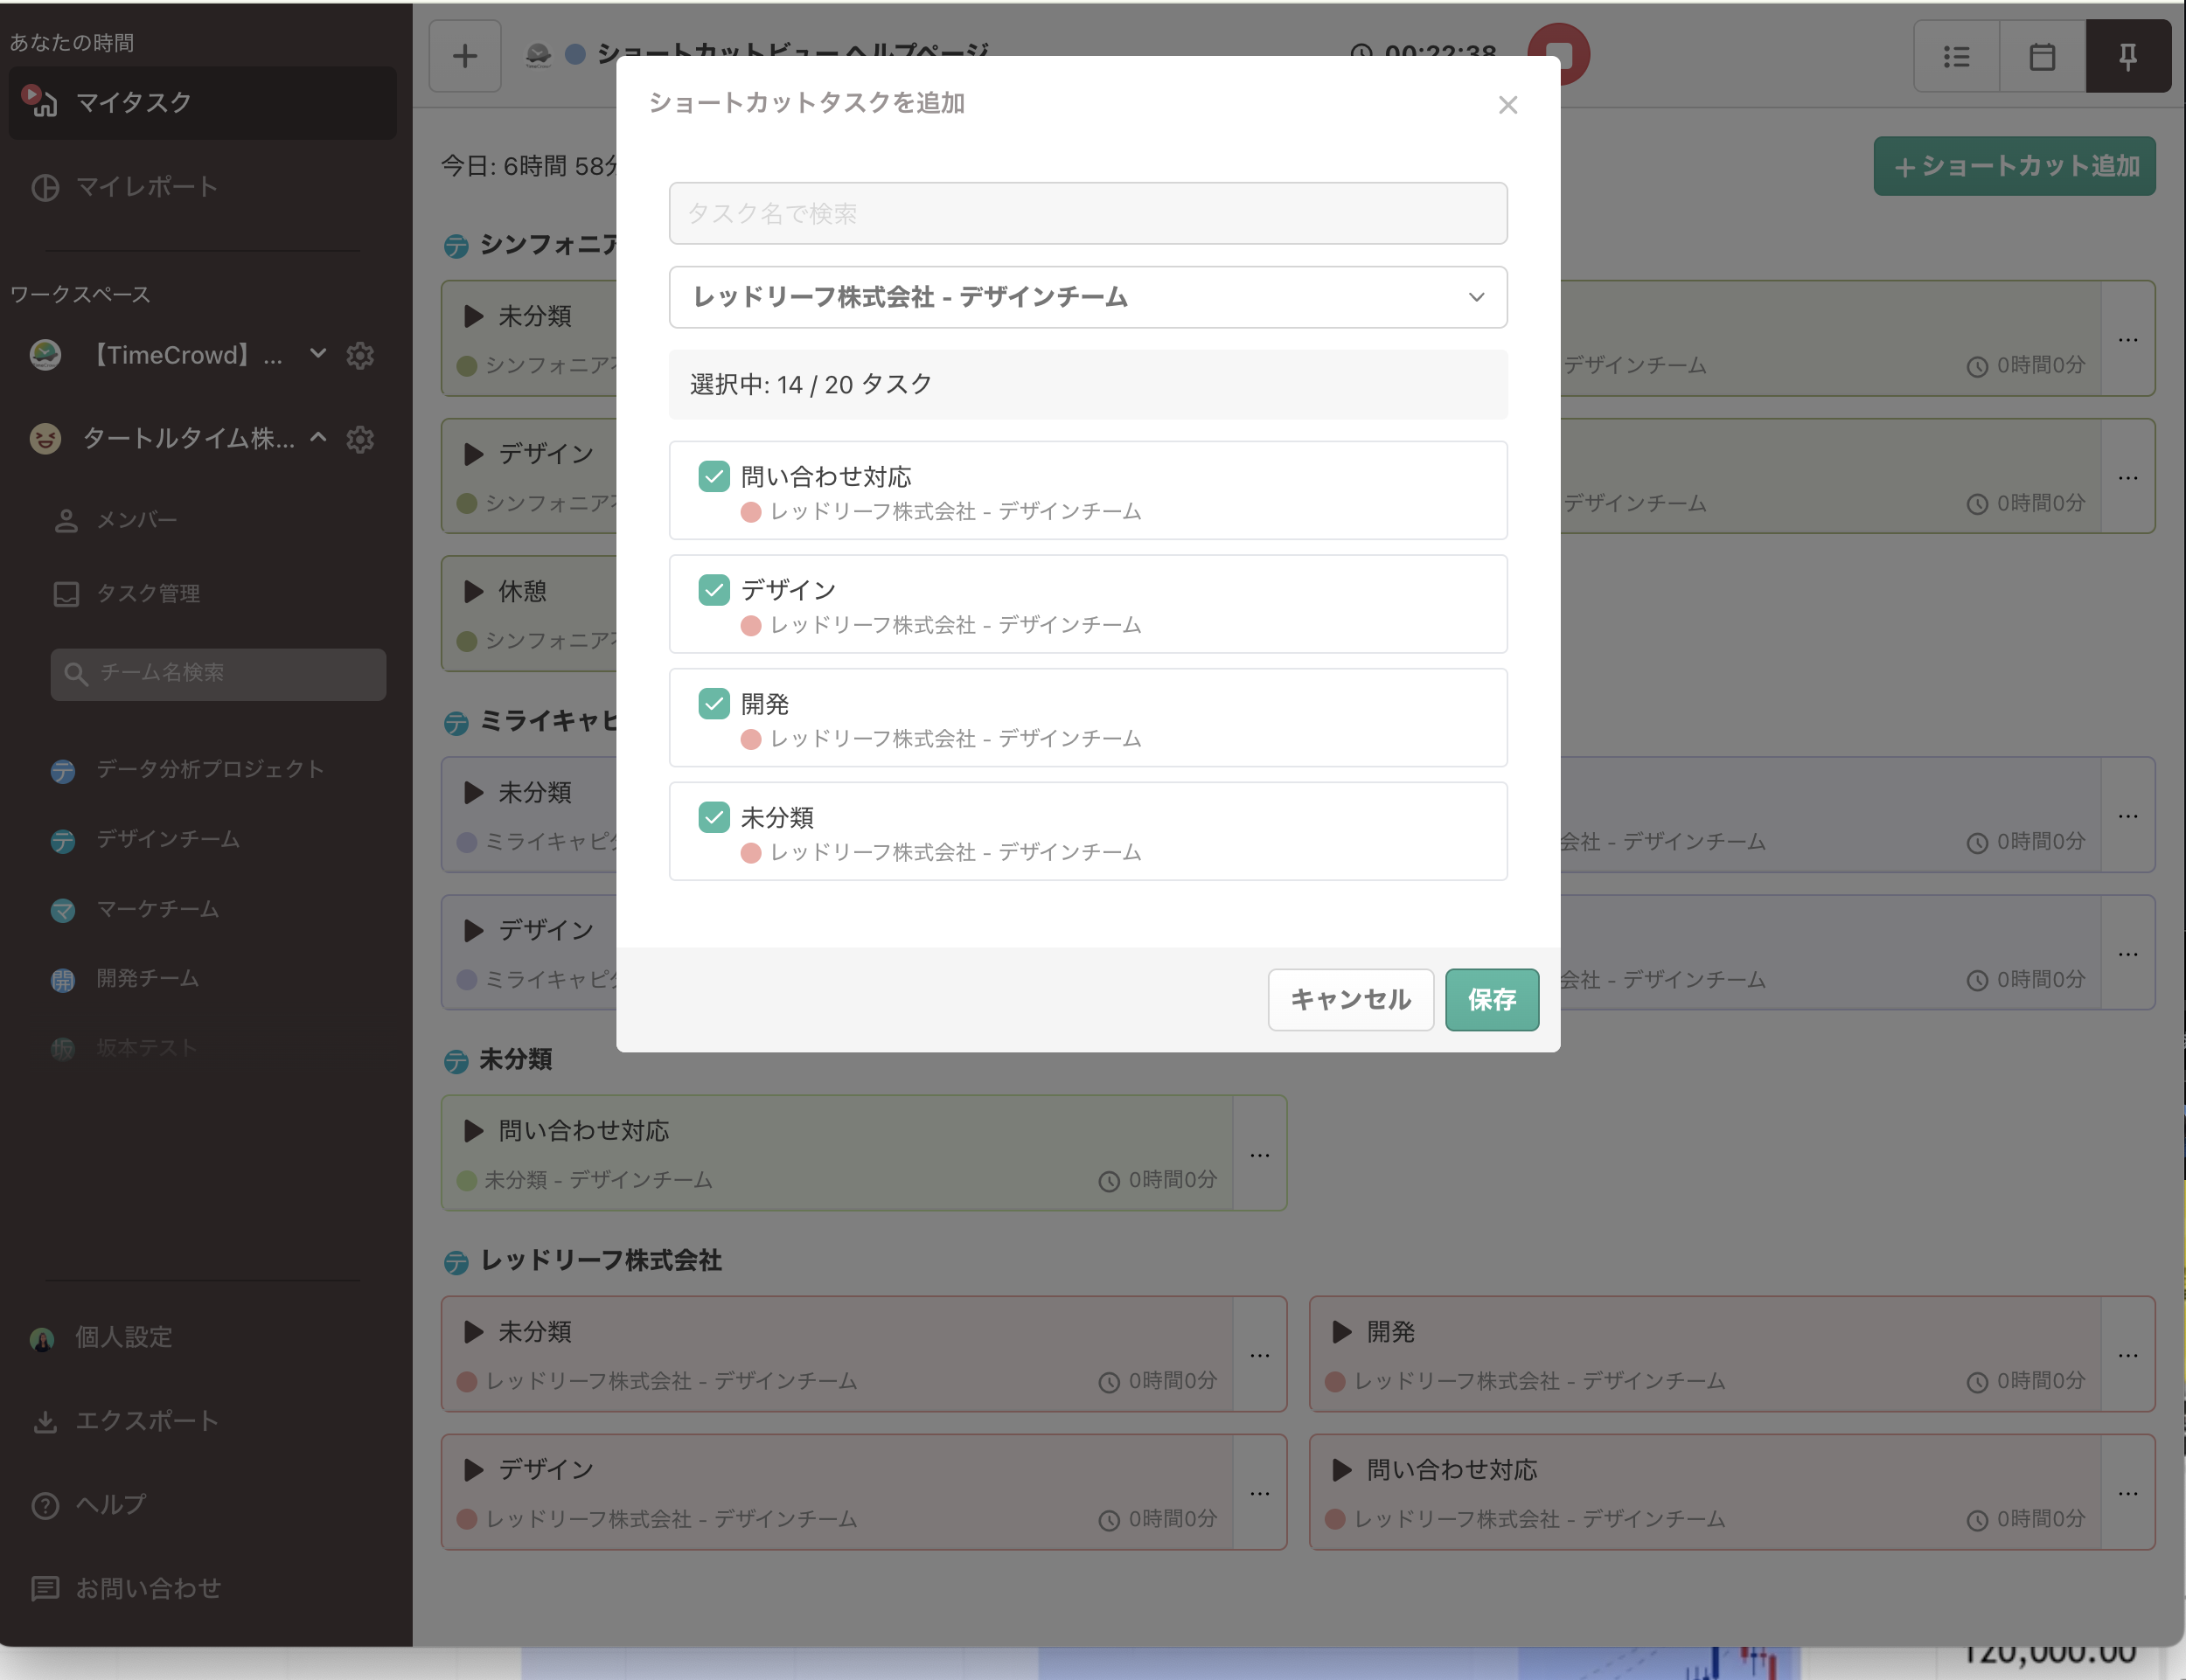Collapse the タートルタイム株式会社 workspace

coord(318,439)
